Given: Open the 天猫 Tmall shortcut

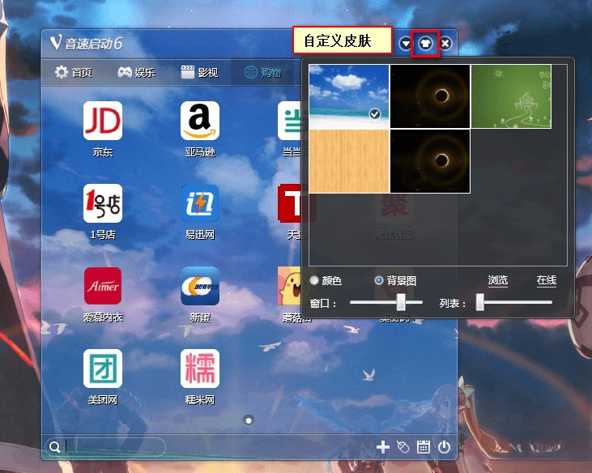Looking at the screenshot, I should pos(290,203).
